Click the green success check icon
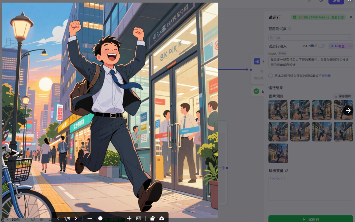Viewport: 355px width, 222px height. point(295,17)
